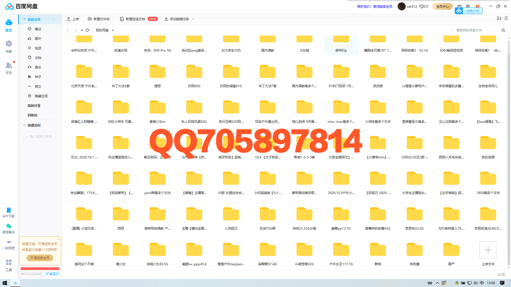Click 开通超级会员 button in the popup
Viewport: 511px width, 287px height.
coord(40,258)
